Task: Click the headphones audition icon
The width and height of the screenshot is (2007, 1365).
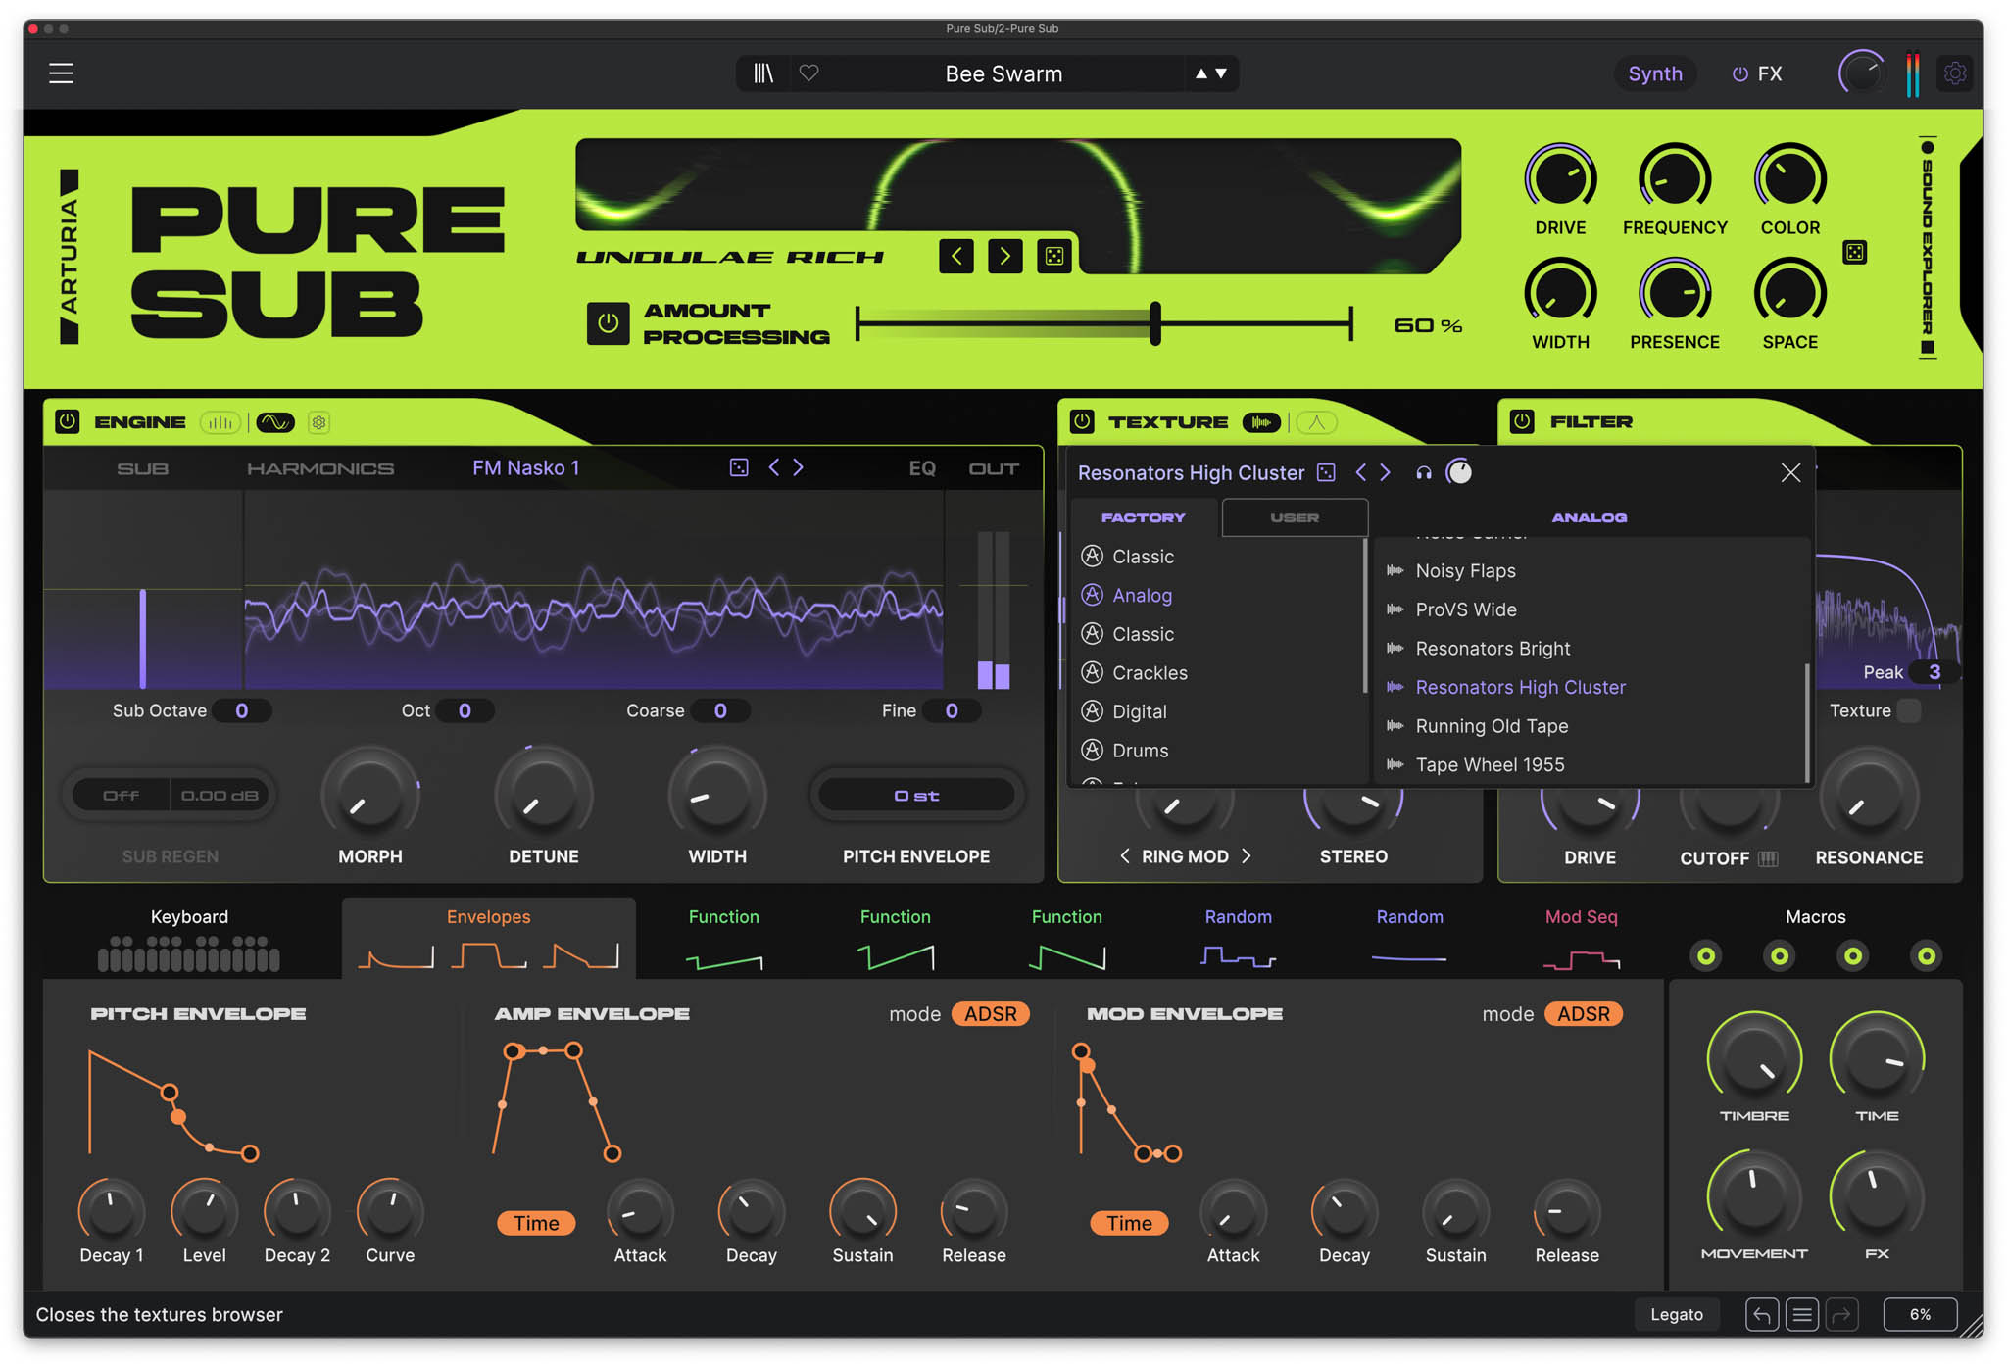Action: (1423, 472)
